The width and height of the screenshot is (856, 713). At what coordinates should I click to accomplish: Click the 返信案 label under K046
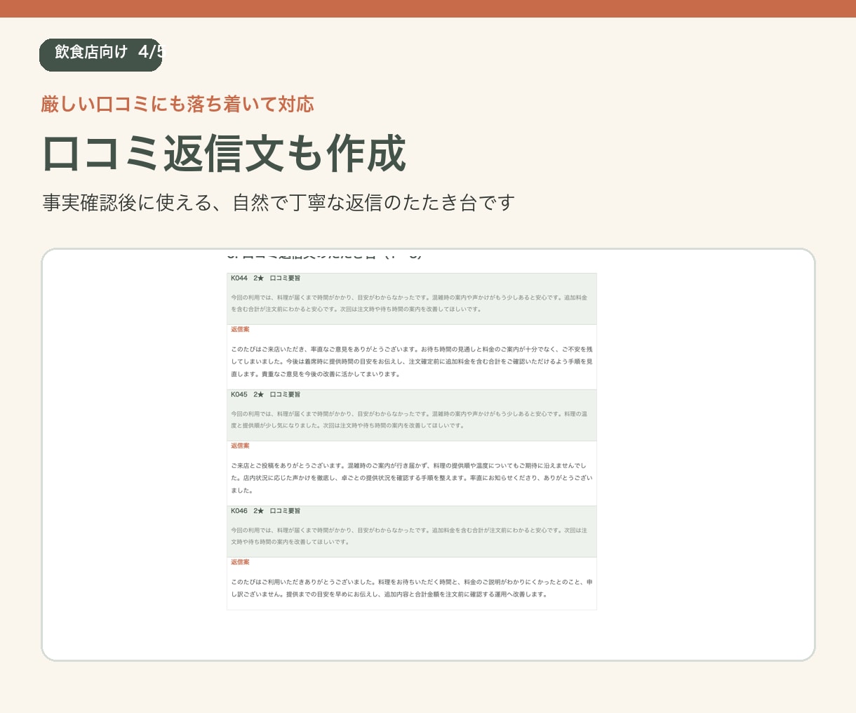(x=240, y=562)
